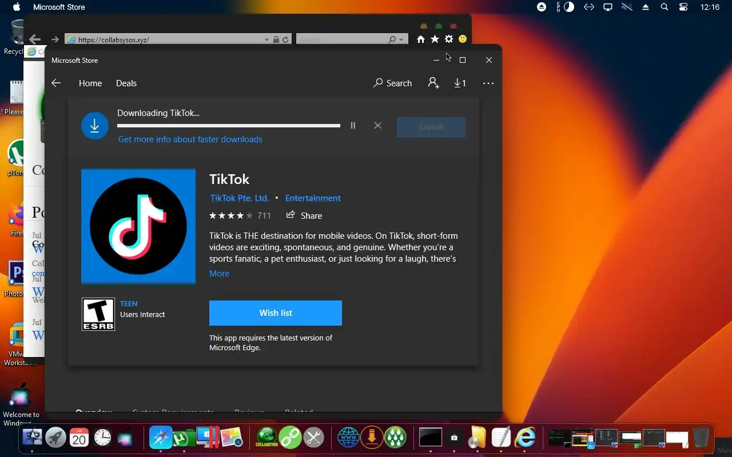
Task: Open Internet Explorer favorites star
Action: [435, 39]
